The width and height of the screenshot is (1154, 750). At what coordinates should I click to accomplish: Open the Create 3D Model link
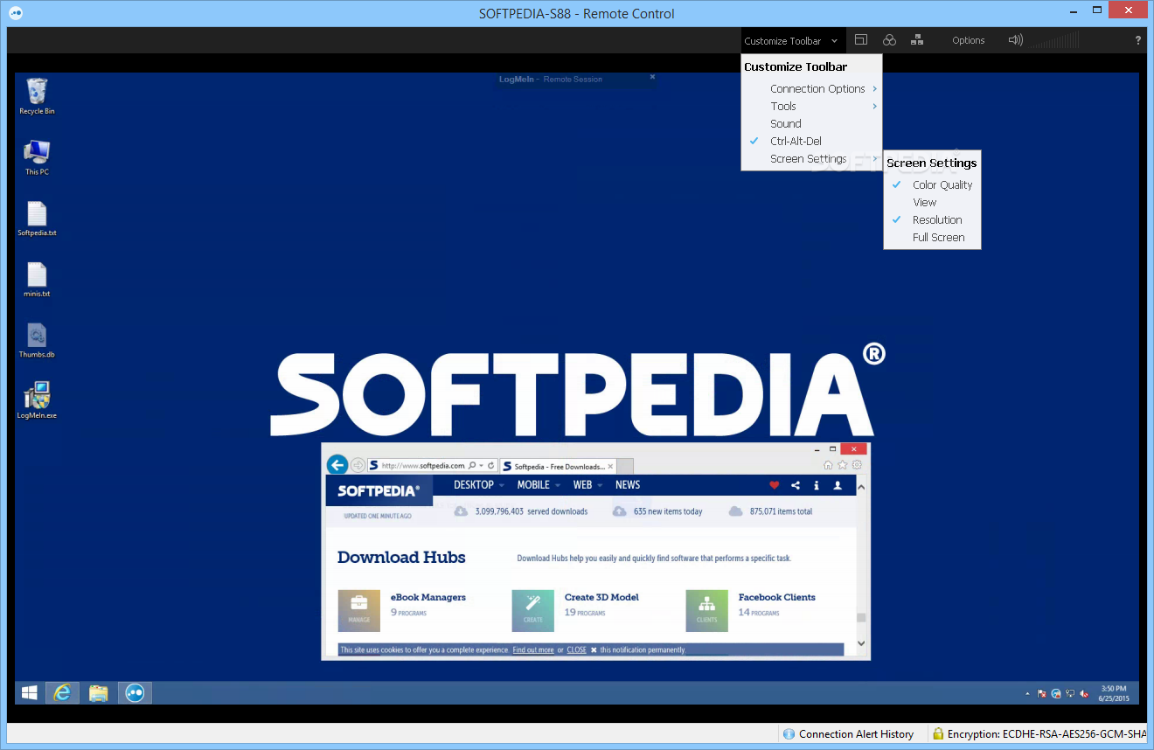[x=601, y=597]
